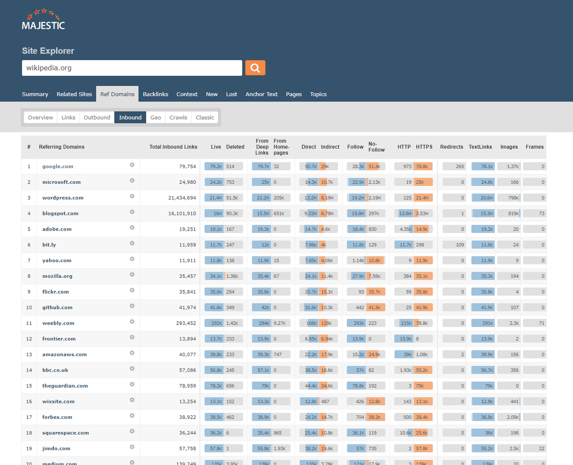573x465 pixels.
Task: Open gear options for wordpress.com row
Action: [132, 196]
